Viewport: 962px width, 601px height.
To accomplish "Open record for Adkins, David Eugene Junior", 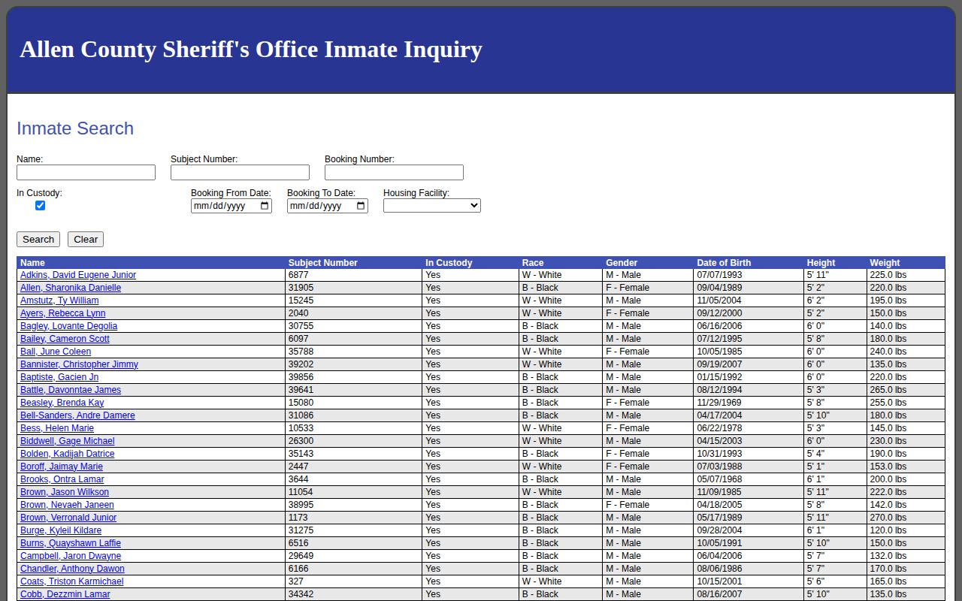I will (x=78, y=275).
